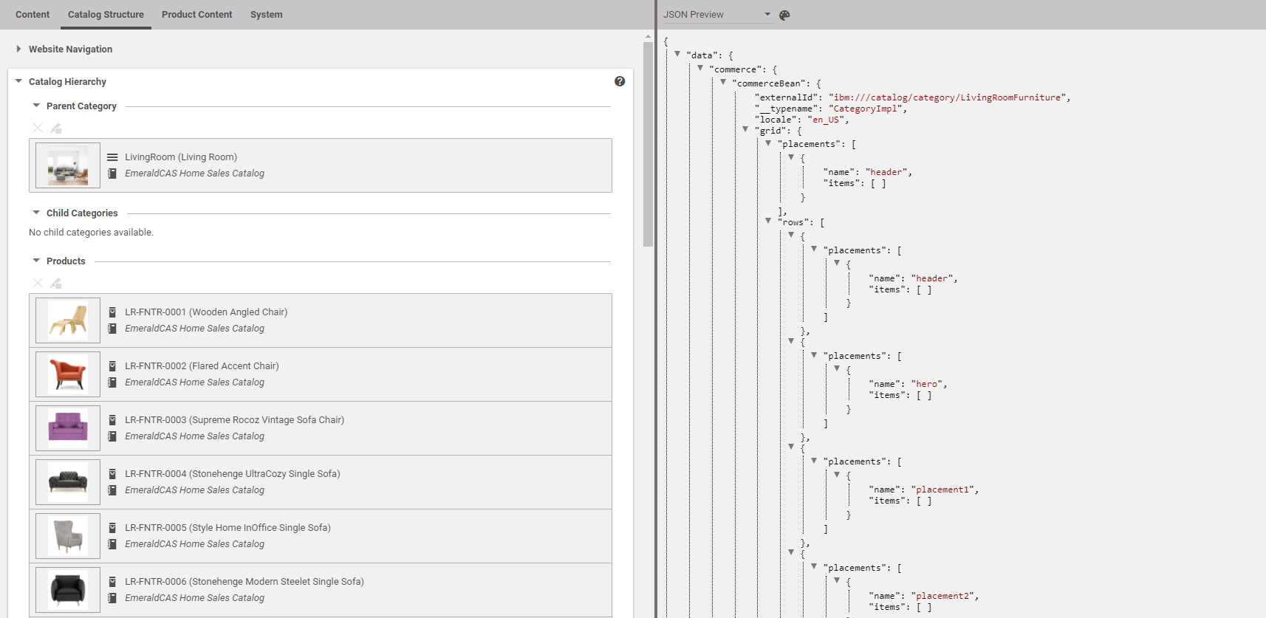
Task: Click the help icon in Catalog Hierarchy
Action: (620, 81)
